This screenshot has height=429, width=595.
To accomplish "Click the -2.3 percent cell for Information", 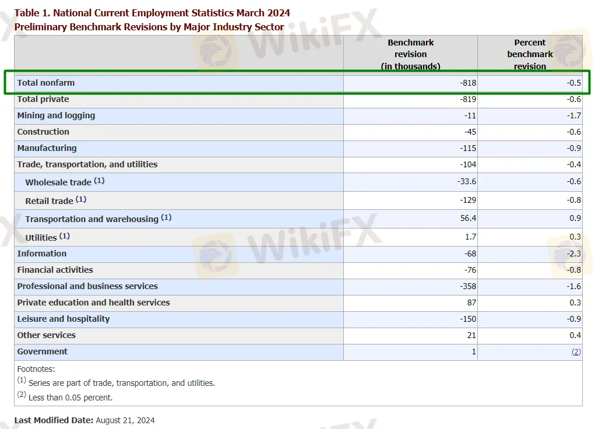I will (574, 254).
